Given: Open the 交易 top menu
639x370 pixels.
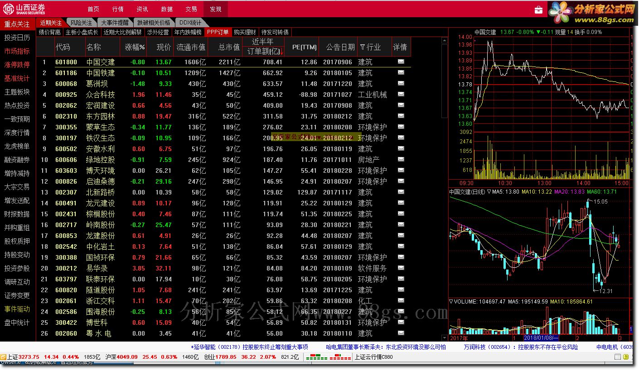Looking at the screenshot, I should tap(191, 9).
